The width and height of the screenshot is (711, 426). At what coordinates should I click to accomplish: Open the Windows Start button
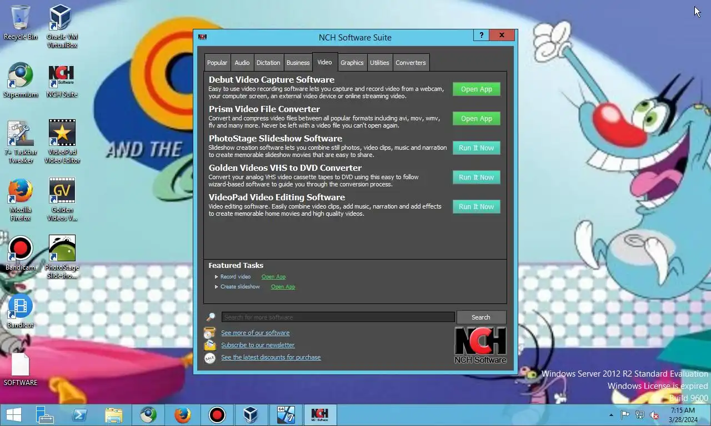click(x=13, y=415)
